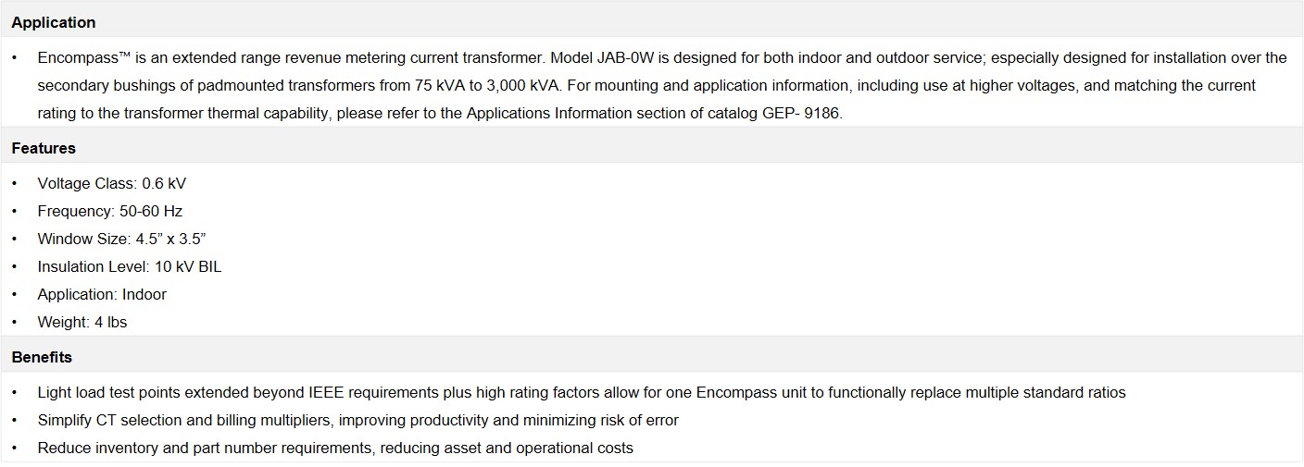Click the Benefits section header
The width and height of the screenshot is (1304, 467).
click(x=42, y=357)
